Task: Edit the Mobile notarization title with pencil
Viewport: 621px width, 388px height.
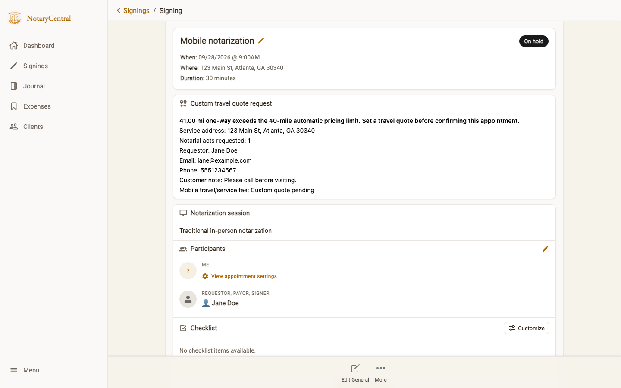Action: 261,41
